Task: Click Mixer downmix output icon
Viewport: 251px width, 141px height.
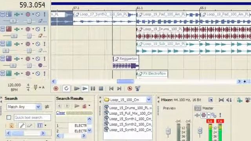Action: pos(221,100)
